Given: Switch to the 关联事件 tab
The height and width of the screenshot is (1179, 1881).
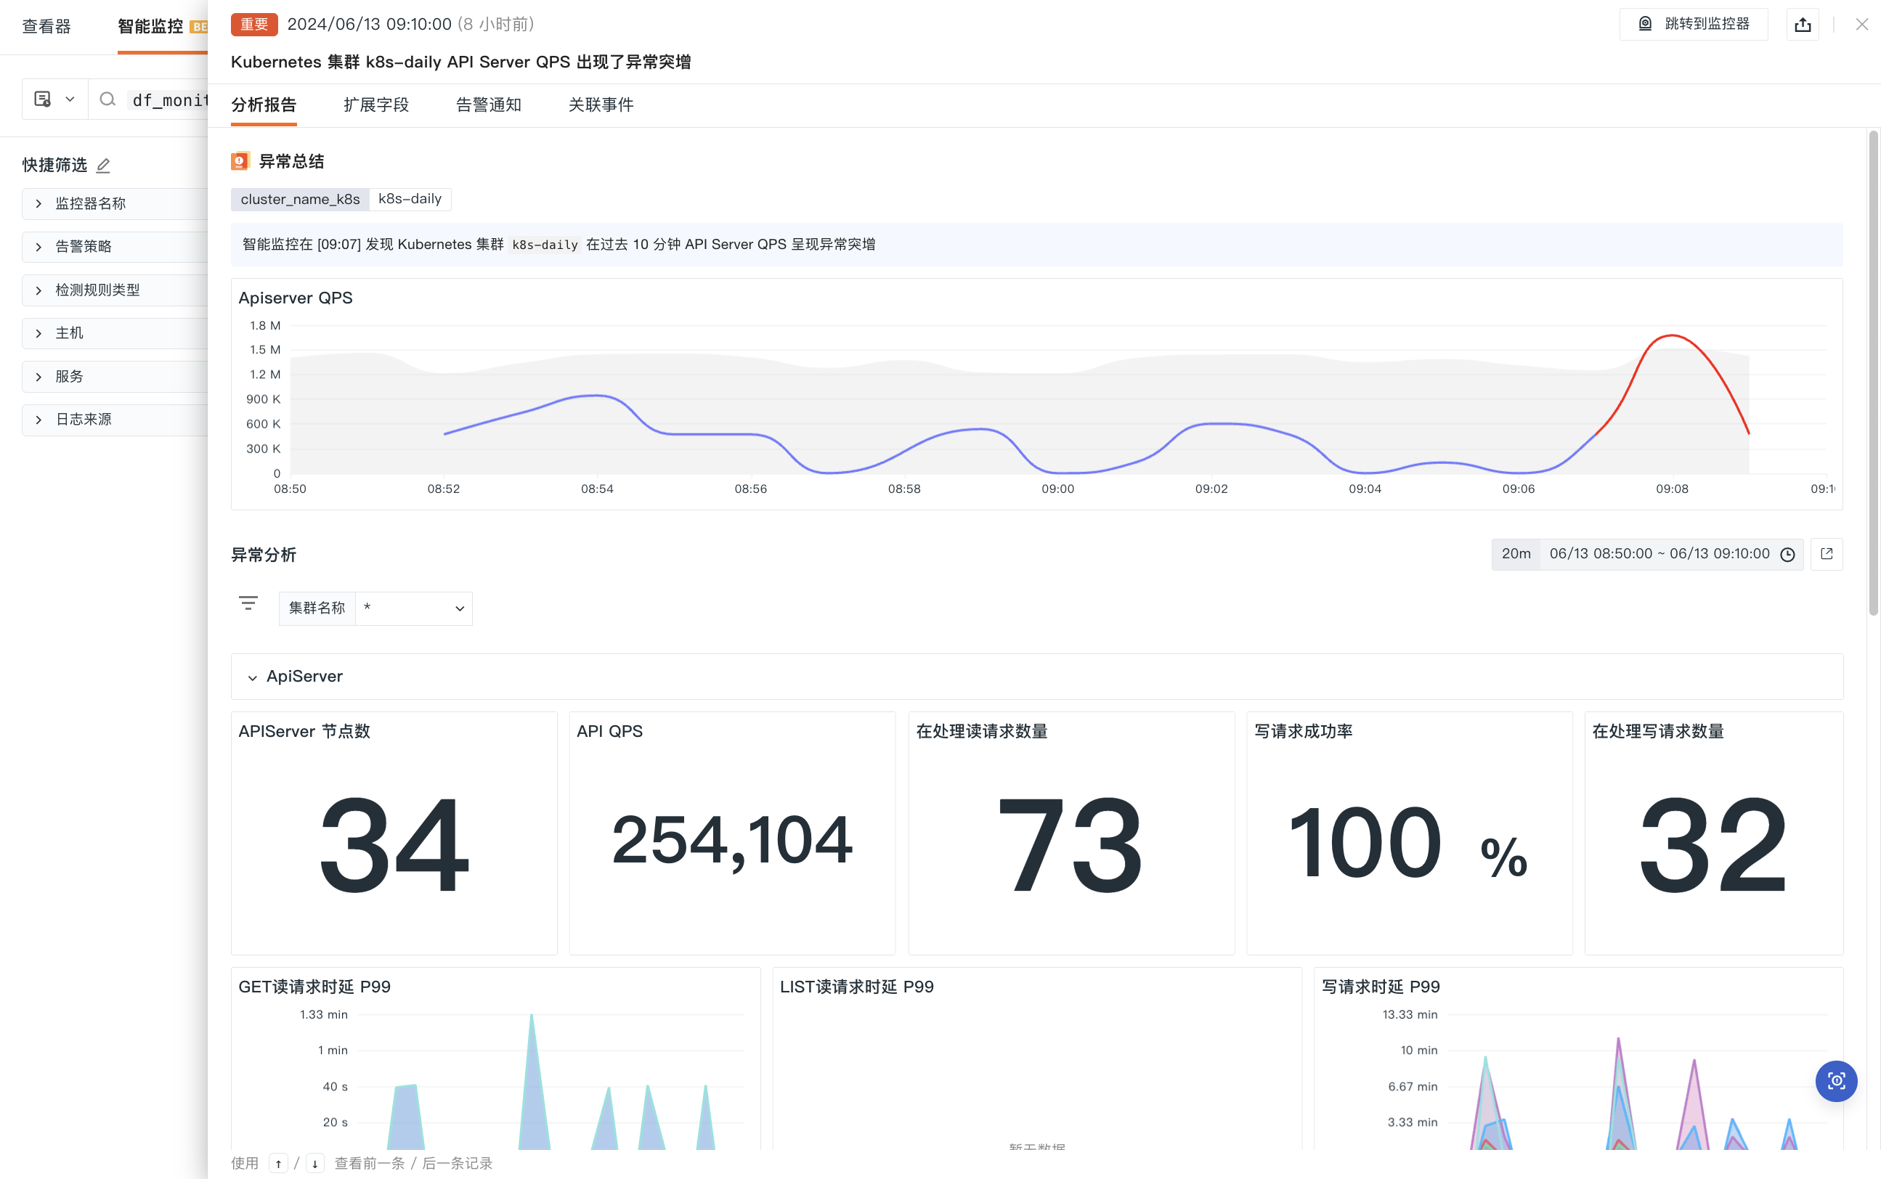Looking at the screenshot, I should click(601, 105).
